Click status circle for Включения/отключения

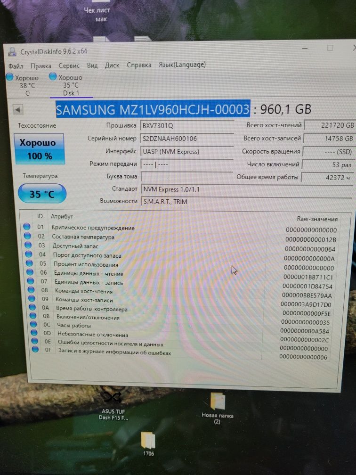(x=33, y=315)
